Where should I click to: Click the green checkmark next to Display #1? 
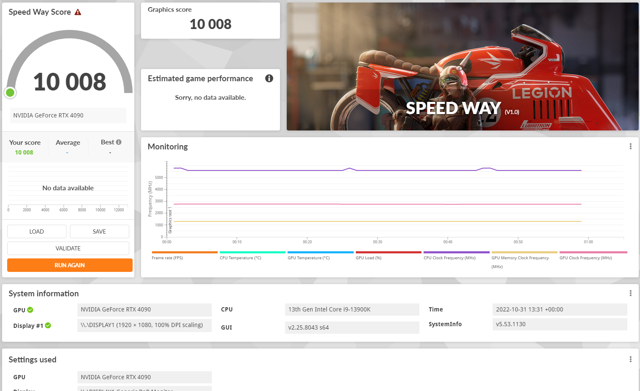pyautogui.click(x=48, y=325)
